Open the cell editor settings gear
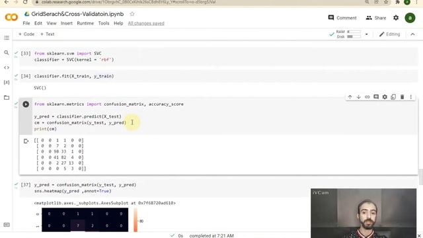The image size is (423, 238). click(x=385, y=97)
